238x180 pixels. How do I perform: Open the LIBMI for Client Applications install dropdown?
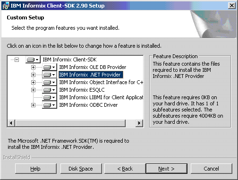(x=49, y=97)
